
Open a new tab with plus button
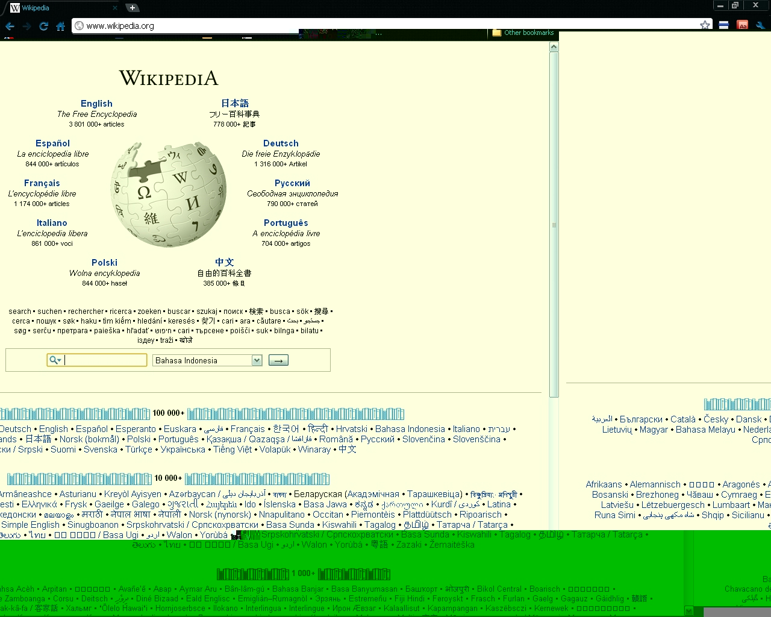(133, 8)
